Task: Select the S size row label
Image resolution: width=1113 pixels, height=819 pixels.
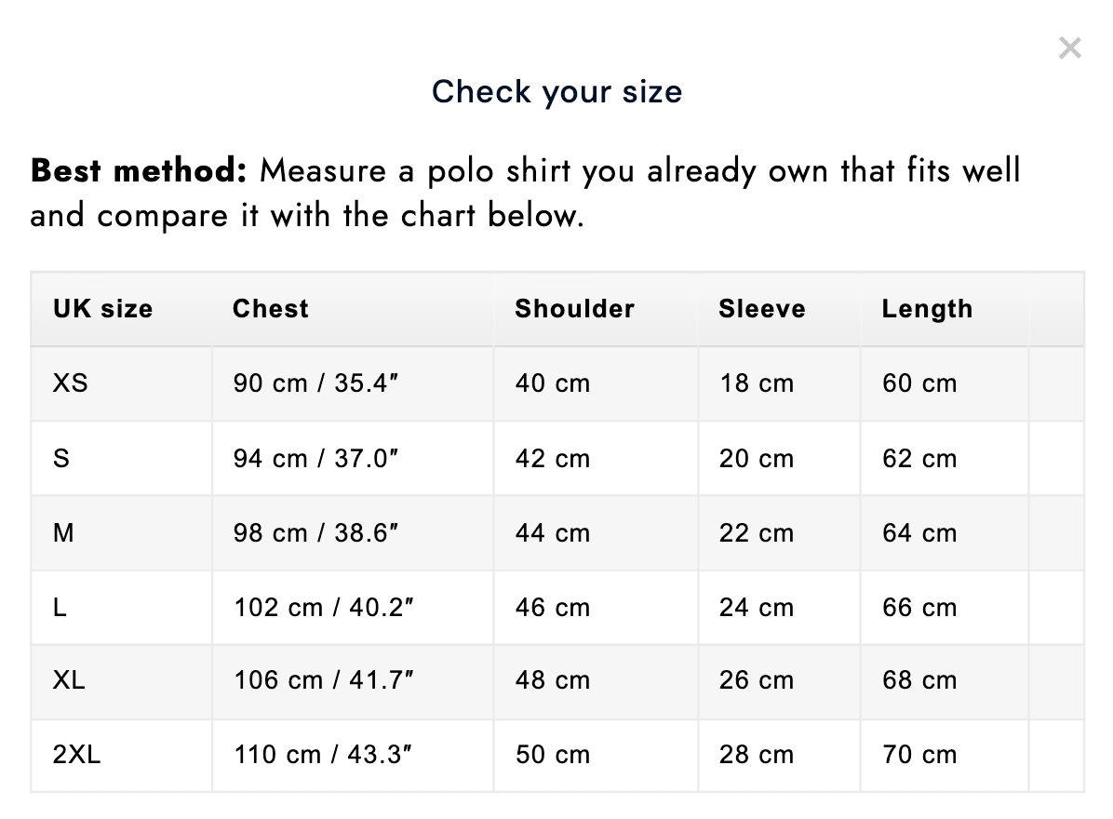Action: (x=61, y=459)
